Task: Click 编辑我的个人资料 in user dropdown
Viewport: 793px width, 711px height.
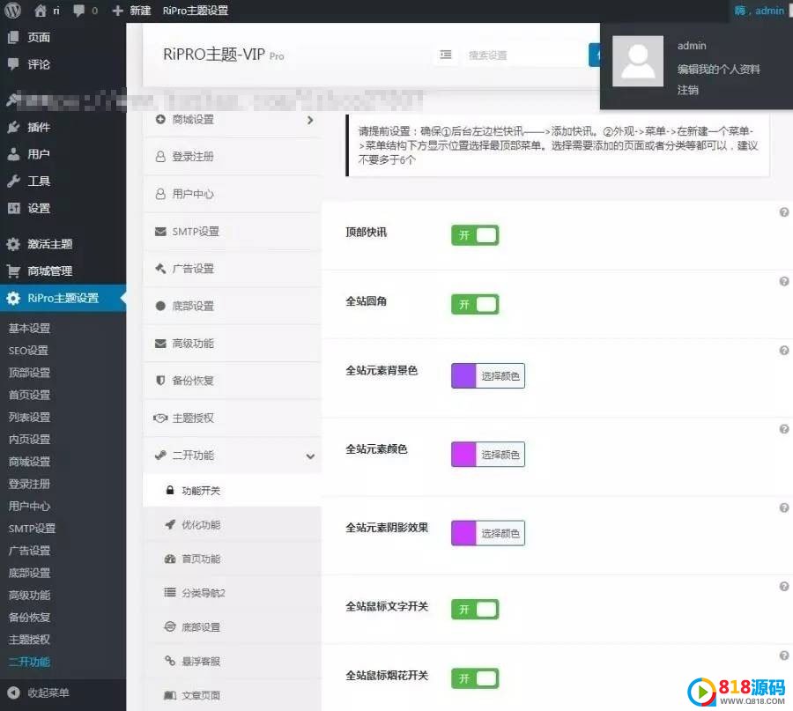Action: pos(718,70)
